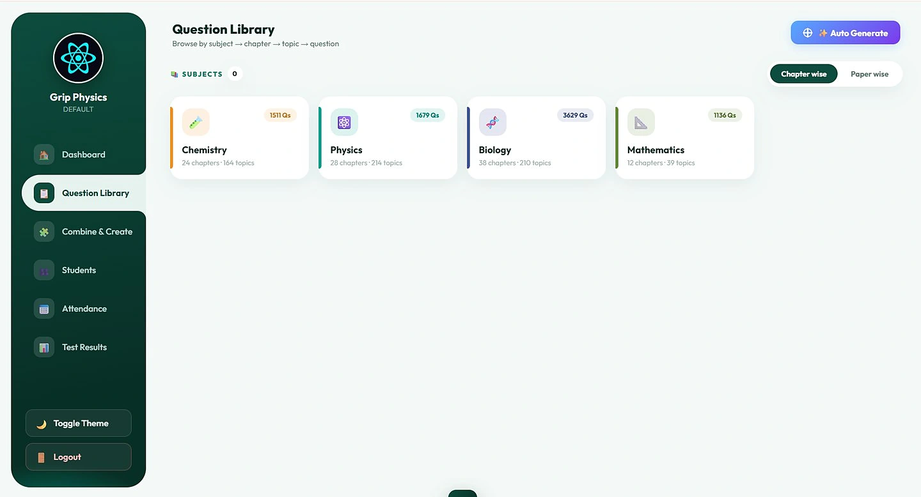Screen dimensions: 921x497
Task: Click the Question Library page heading
Action: pyautogui.click(x=223, y=29)
